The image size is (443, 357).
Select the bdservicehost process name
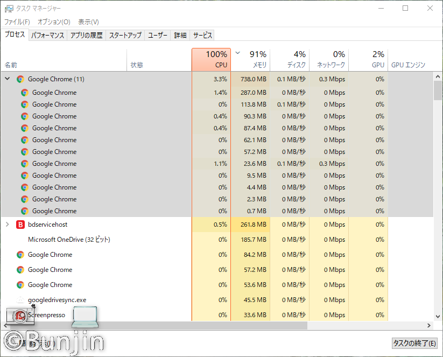click(x=47, y=225)
